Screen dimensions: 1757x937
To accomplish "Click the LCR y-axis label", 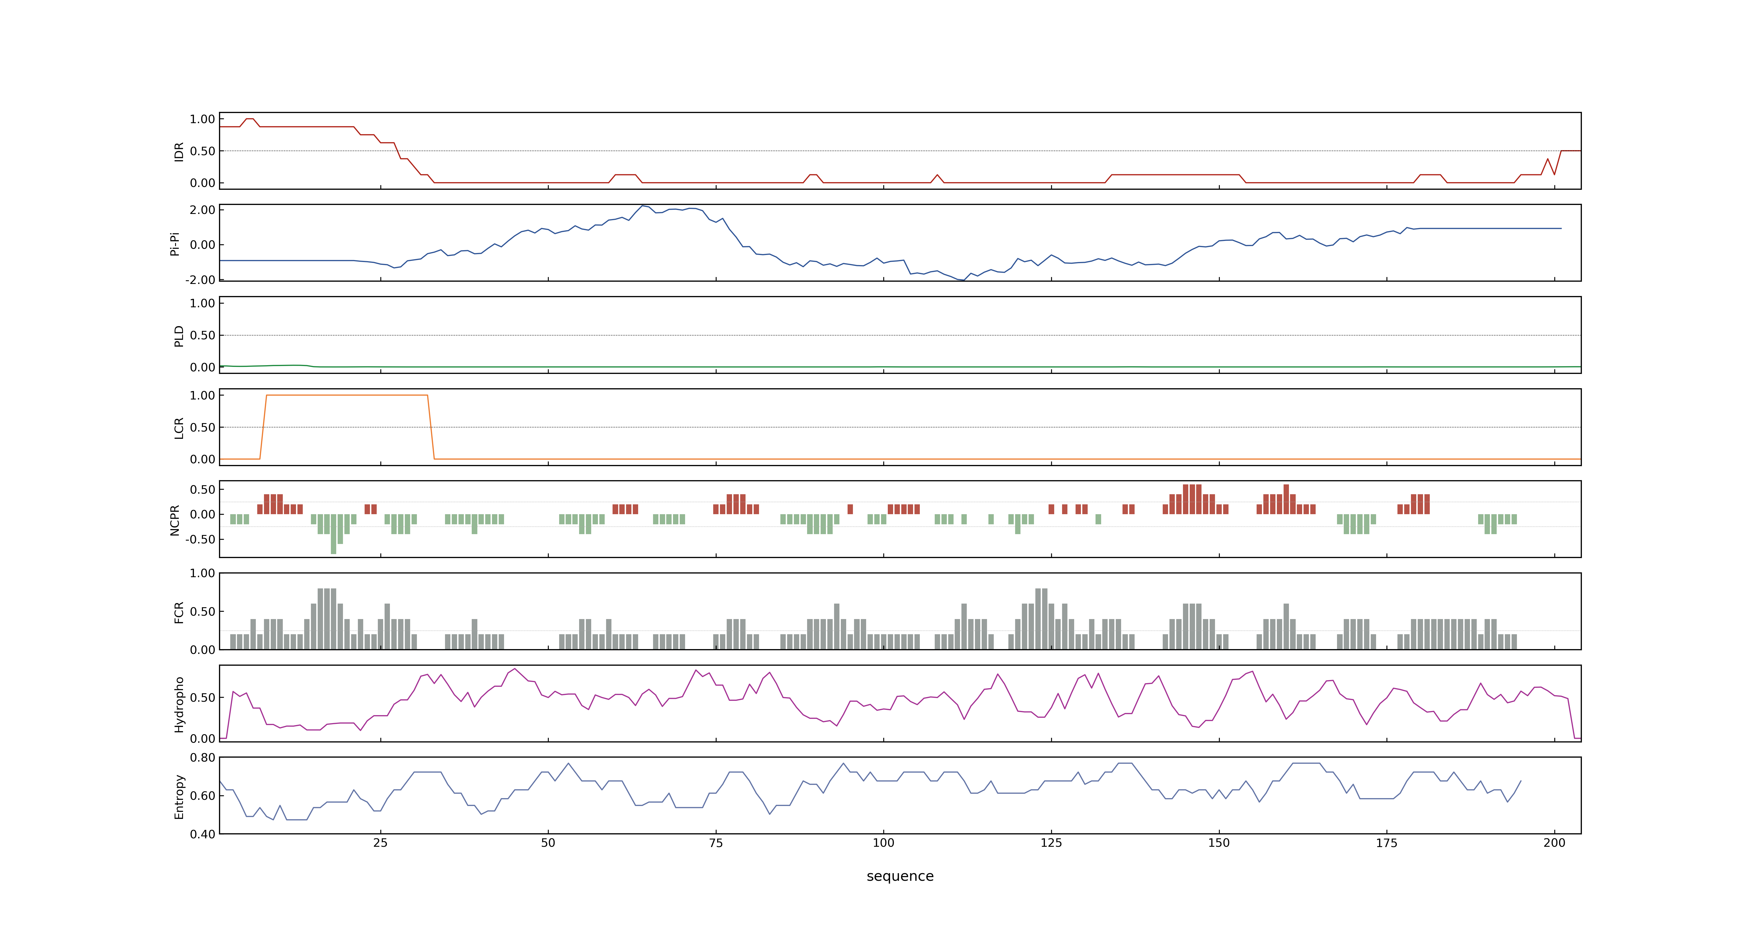I will pos(179,428).
